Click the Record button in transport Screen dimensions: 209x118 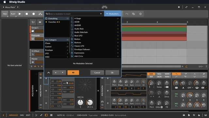pyautogui.click(x=34, y=14)
